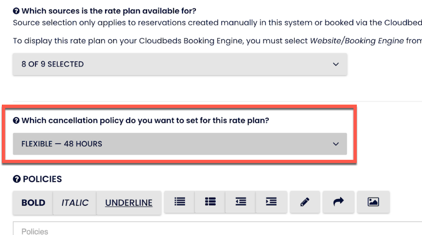Click help icon beside cancellation policy question

coord(16,121)
